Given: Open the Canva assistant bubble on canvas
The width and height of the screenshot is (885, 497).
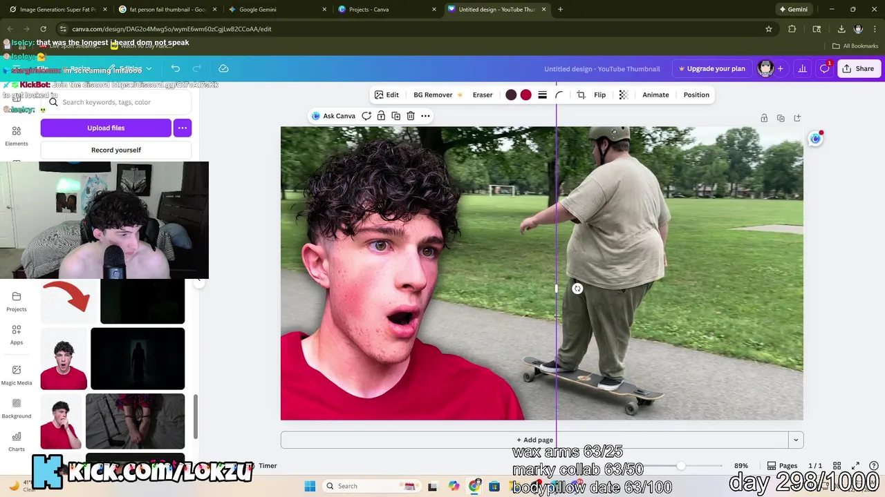Looking at the screenshot, I should coord(816,139).
